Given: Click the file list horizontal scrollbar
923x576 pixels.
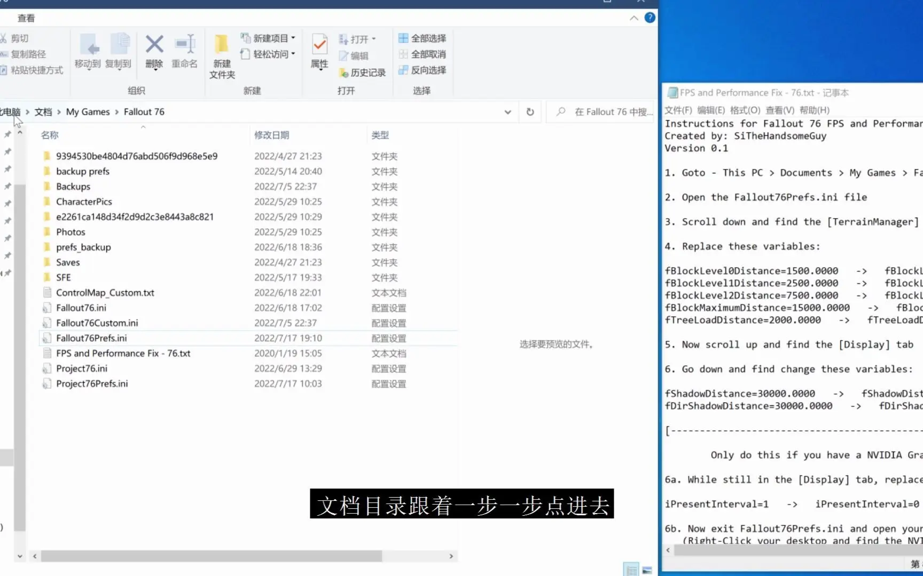Looking at the screenshot, I should (x=212, y=556).
